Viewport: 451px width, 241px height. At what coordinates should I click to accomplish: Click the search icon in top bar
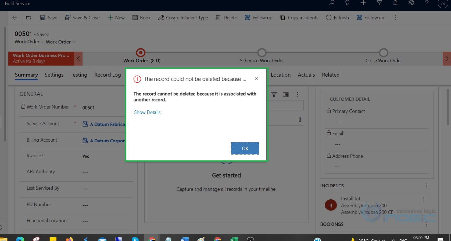(332, 3)
